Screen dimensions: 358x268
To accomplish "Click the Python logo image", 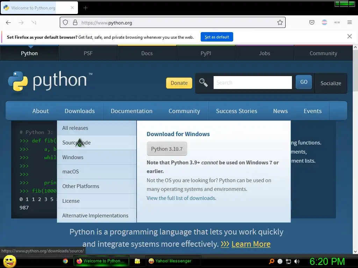I will tap(50, 81).
